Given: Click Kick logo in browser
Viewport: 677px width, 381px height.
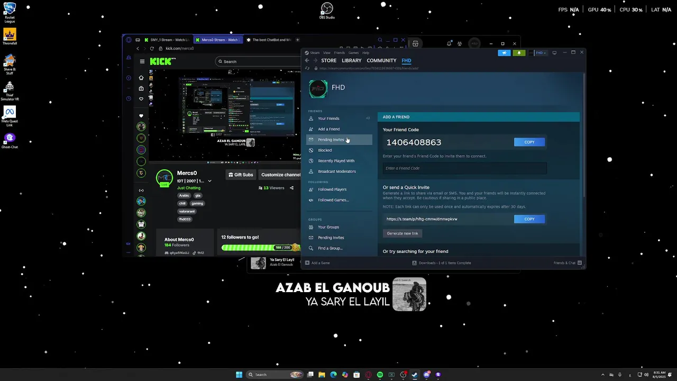Looking at the screenshot, I should (x=160, y=61).
